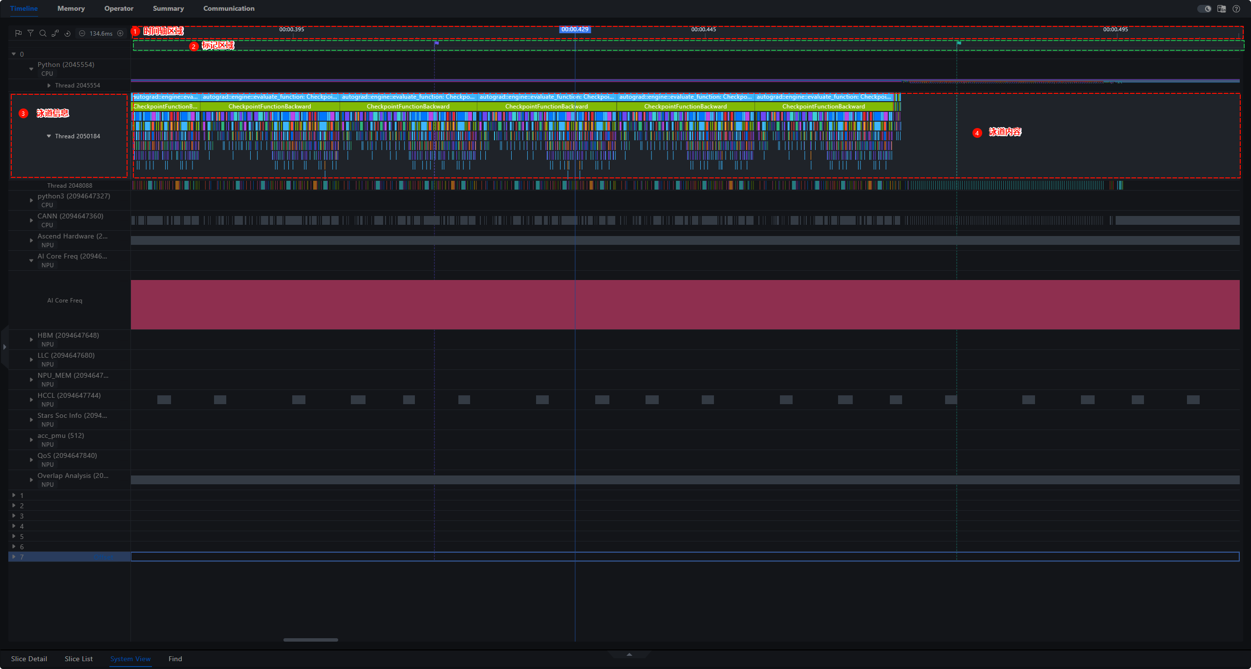Screen dimensions: 1251x669
Task: Click the connection lines toolbar icon
Action: (55, 33)
